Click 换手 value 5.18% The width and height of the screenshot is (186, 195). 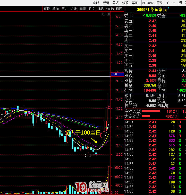151,96
